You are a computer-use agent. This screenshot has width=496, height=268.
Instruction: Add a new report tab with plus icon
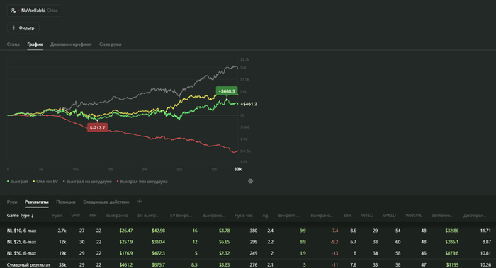pos(140,202)
